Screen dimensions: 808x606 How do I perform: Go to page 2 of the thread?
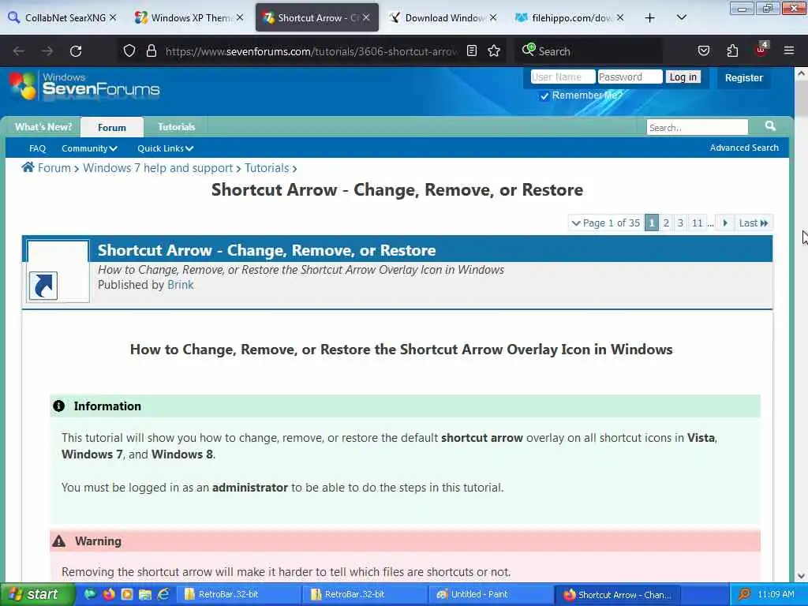click(666, 223)
